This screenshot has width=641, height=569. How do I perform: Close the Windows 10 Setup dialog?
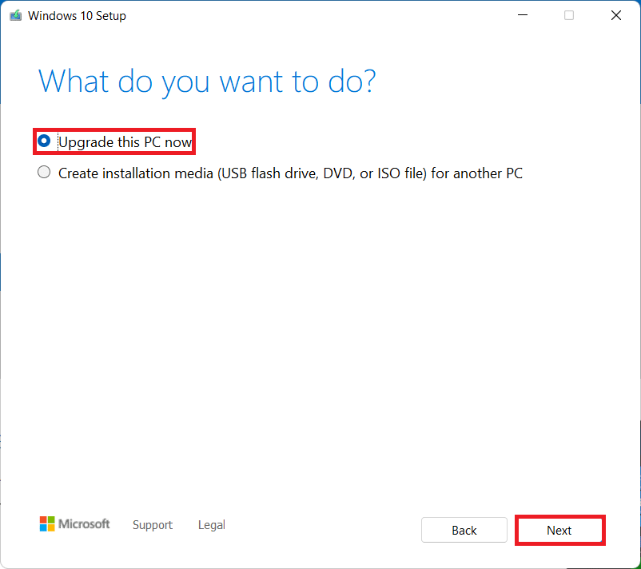tap(616, 16)
